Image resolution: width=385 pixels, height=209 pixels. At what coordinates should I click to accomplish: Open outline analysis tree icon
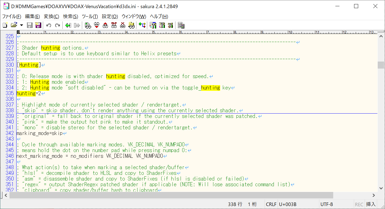(142, 25)
